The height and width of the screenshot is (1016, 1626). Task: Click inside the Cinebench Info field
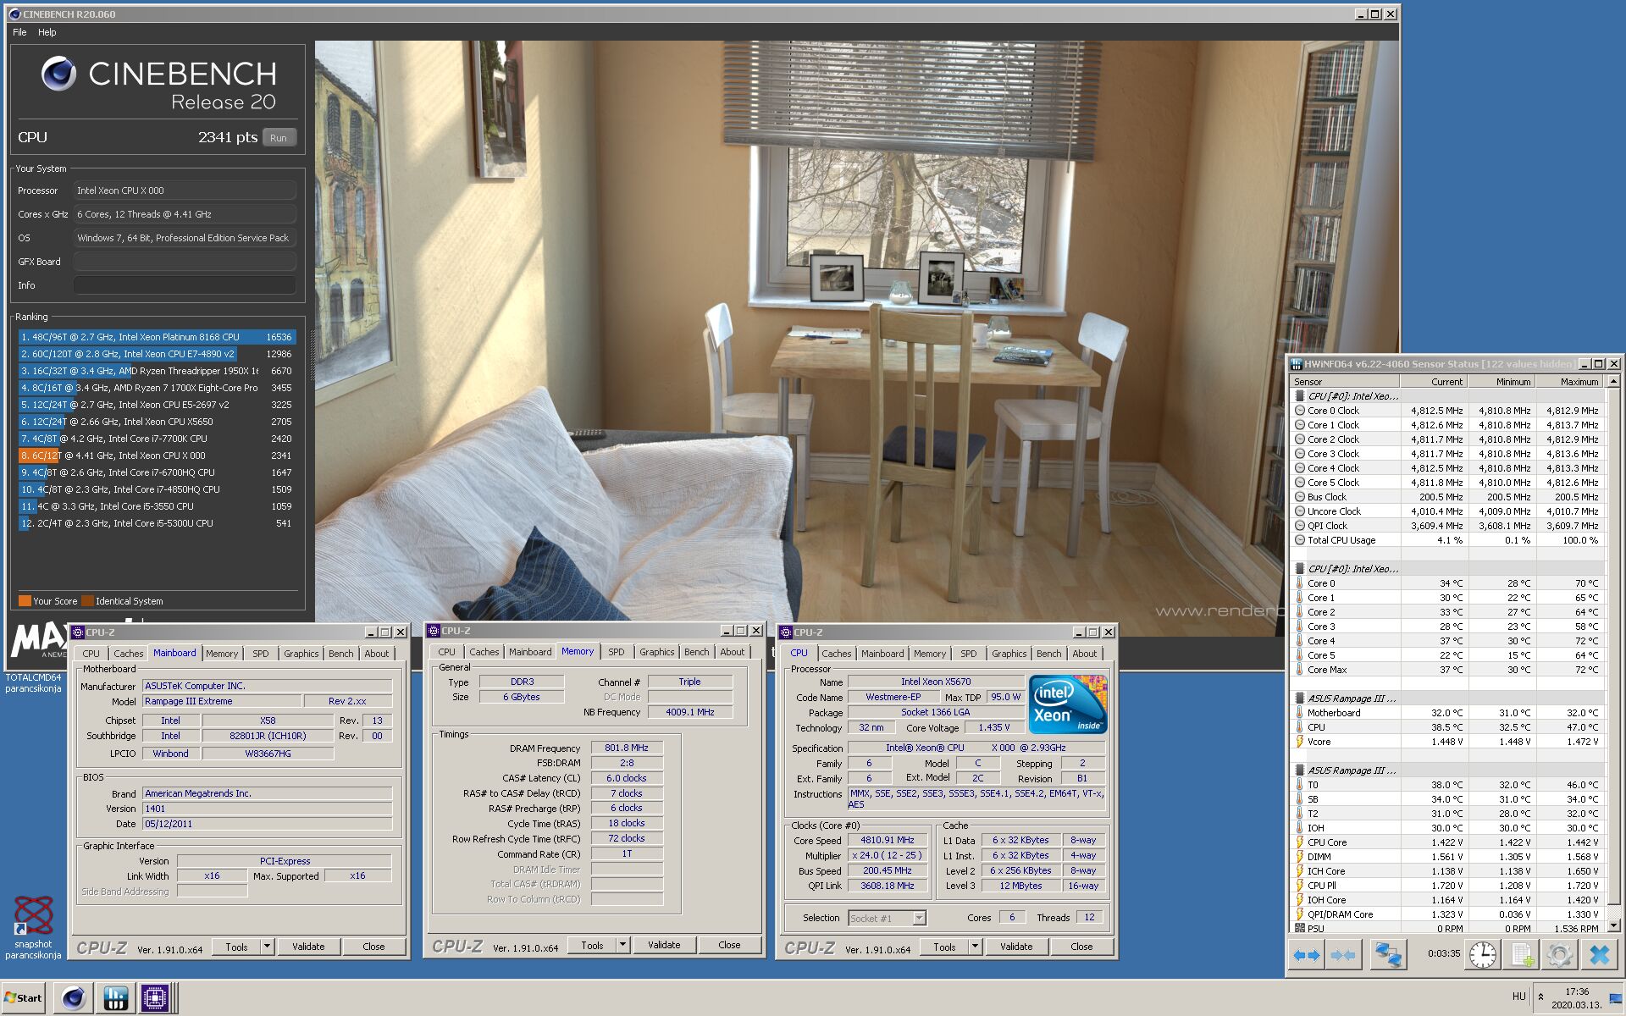pyautogui.click(x=184, y=285)
